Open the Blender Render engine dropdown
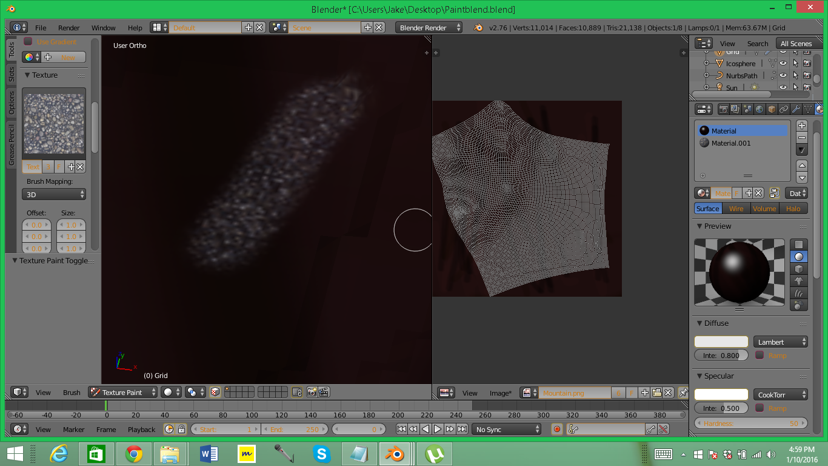 [x=429, y=28]
